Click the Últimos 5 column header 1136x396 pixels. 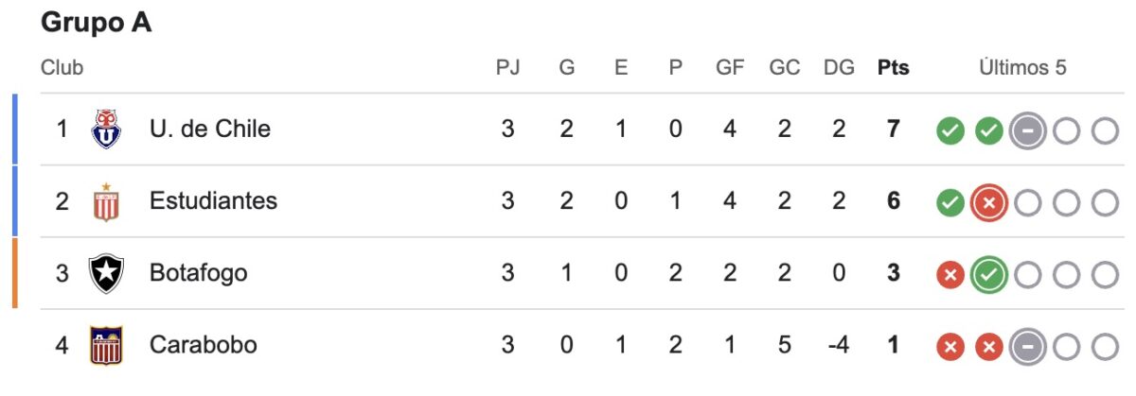(x=1022, y=68)
